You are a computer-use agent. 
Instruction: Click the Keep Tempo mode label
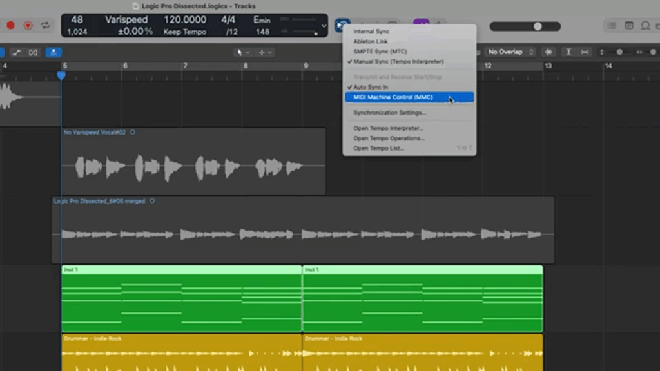[185, 32]
